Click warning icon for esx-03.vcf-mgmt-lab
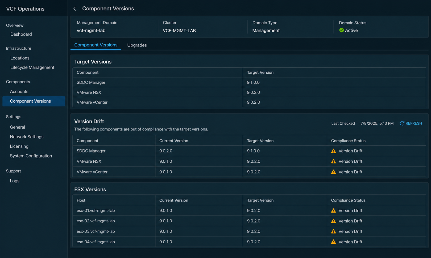Image resolution: width=431 pixels, height=258 pixels. point(333,231)
